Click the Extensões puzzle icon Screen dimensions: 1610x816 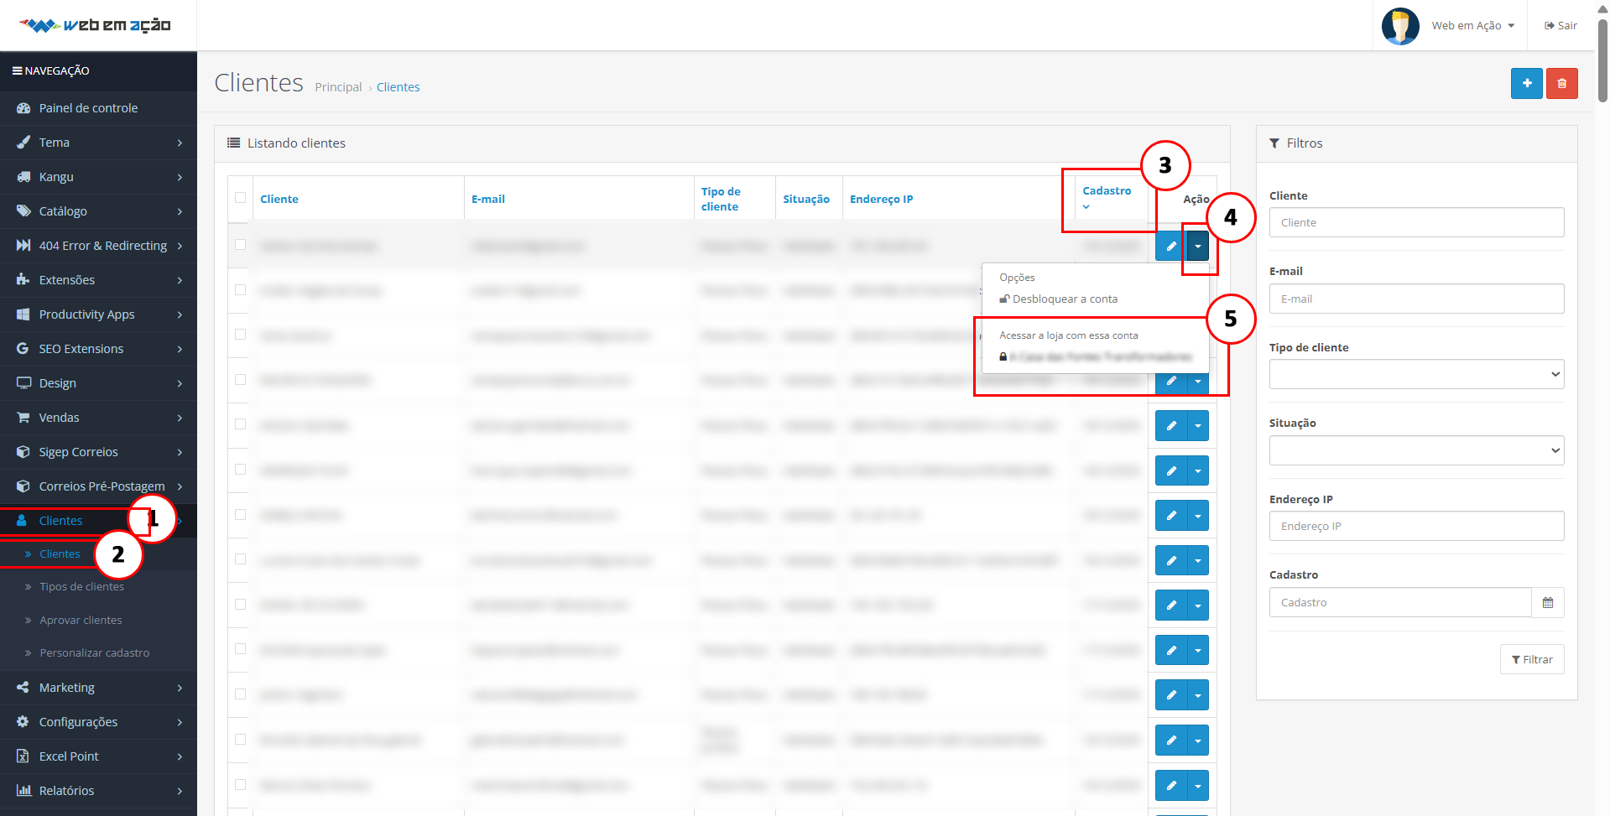tap(23, 280)
